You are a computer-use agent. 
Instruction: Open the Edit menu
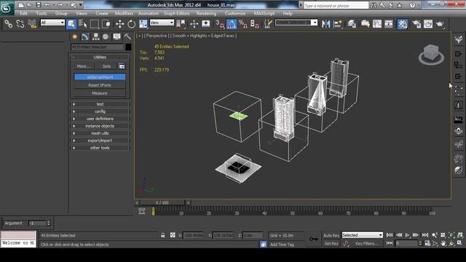23,13
